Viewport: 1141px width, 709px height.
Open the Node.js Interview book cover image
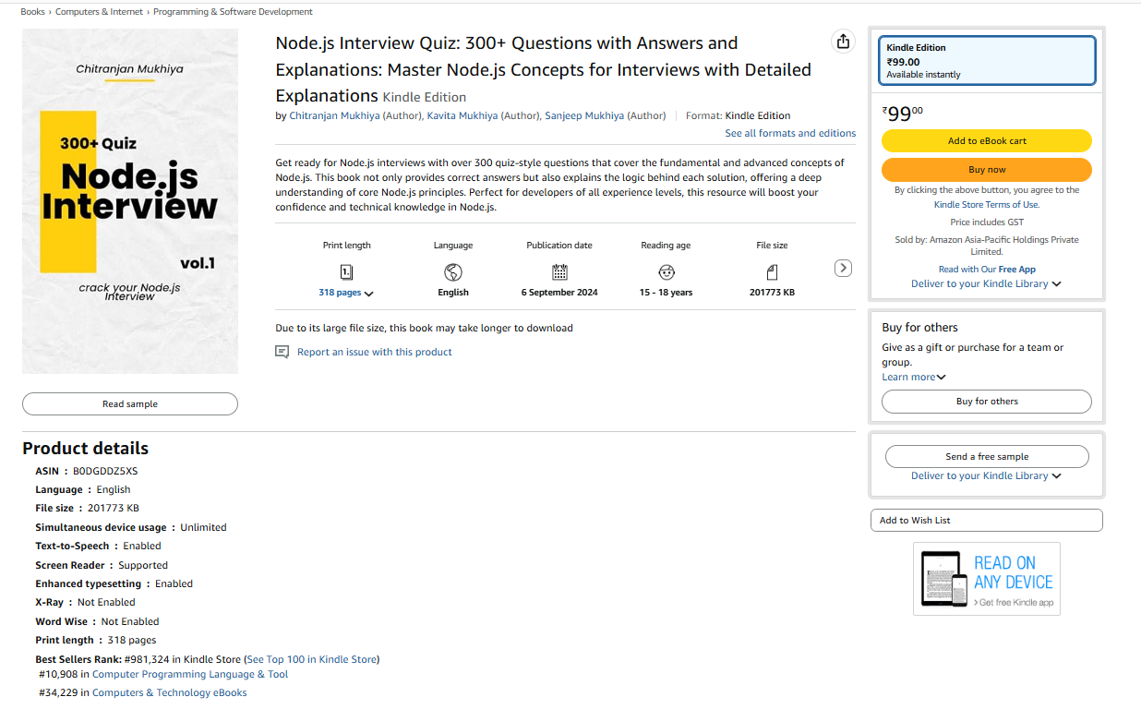click(x=130, y=201)
